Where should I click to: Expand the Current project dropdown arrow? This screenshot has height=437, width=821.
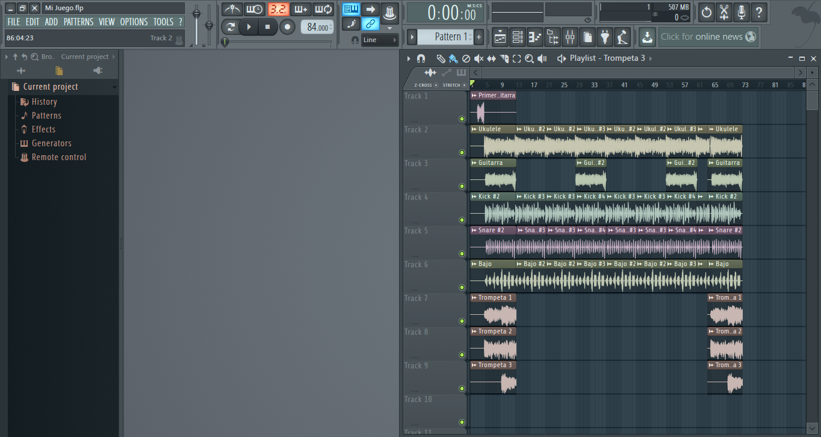point(114,87)
